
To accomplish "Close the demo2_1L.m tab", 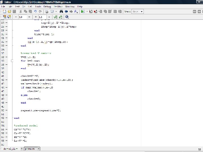I will (22, 149).
